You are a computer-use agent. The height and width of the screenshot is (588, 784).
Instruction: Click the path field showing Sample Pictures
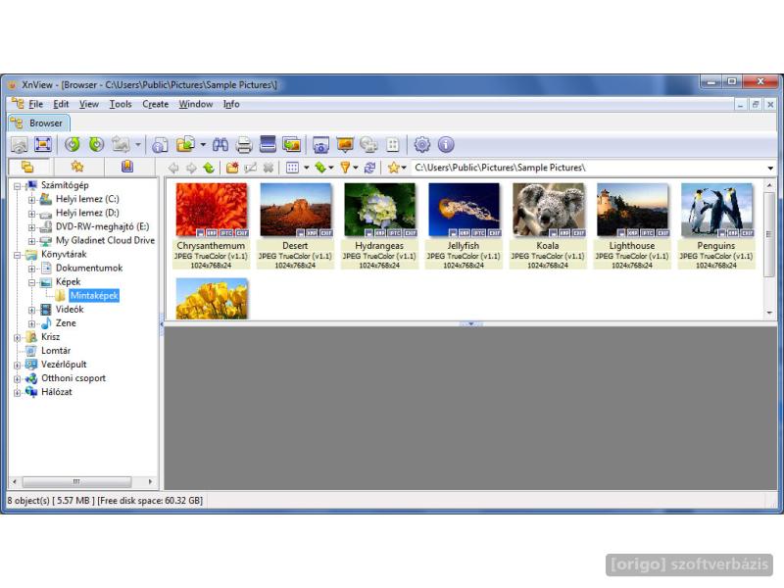coord(588,168)
